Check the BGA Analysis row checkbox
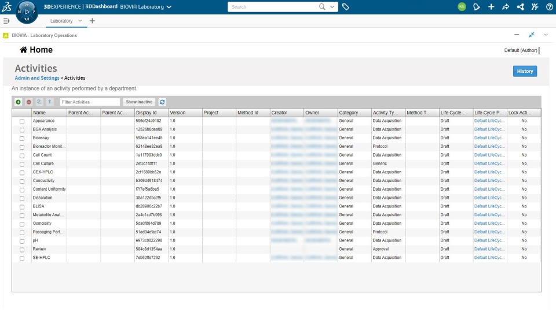The width and height of the screenshot is (556, 312). (22, 130)
